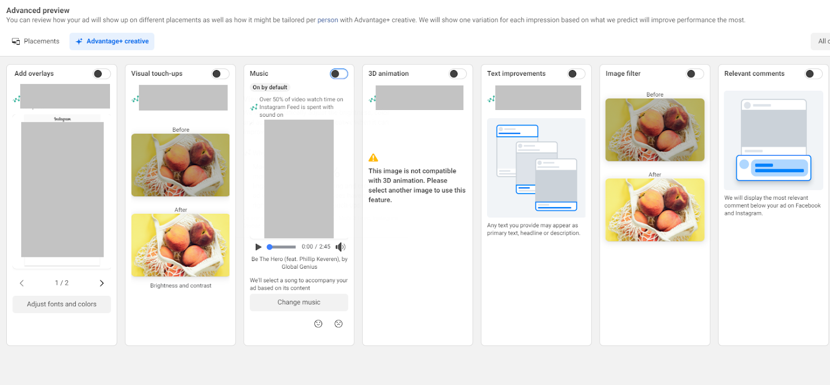Switch to the Placements tab
The width and height of the screenshot is (830, 385).
(36, 42)
